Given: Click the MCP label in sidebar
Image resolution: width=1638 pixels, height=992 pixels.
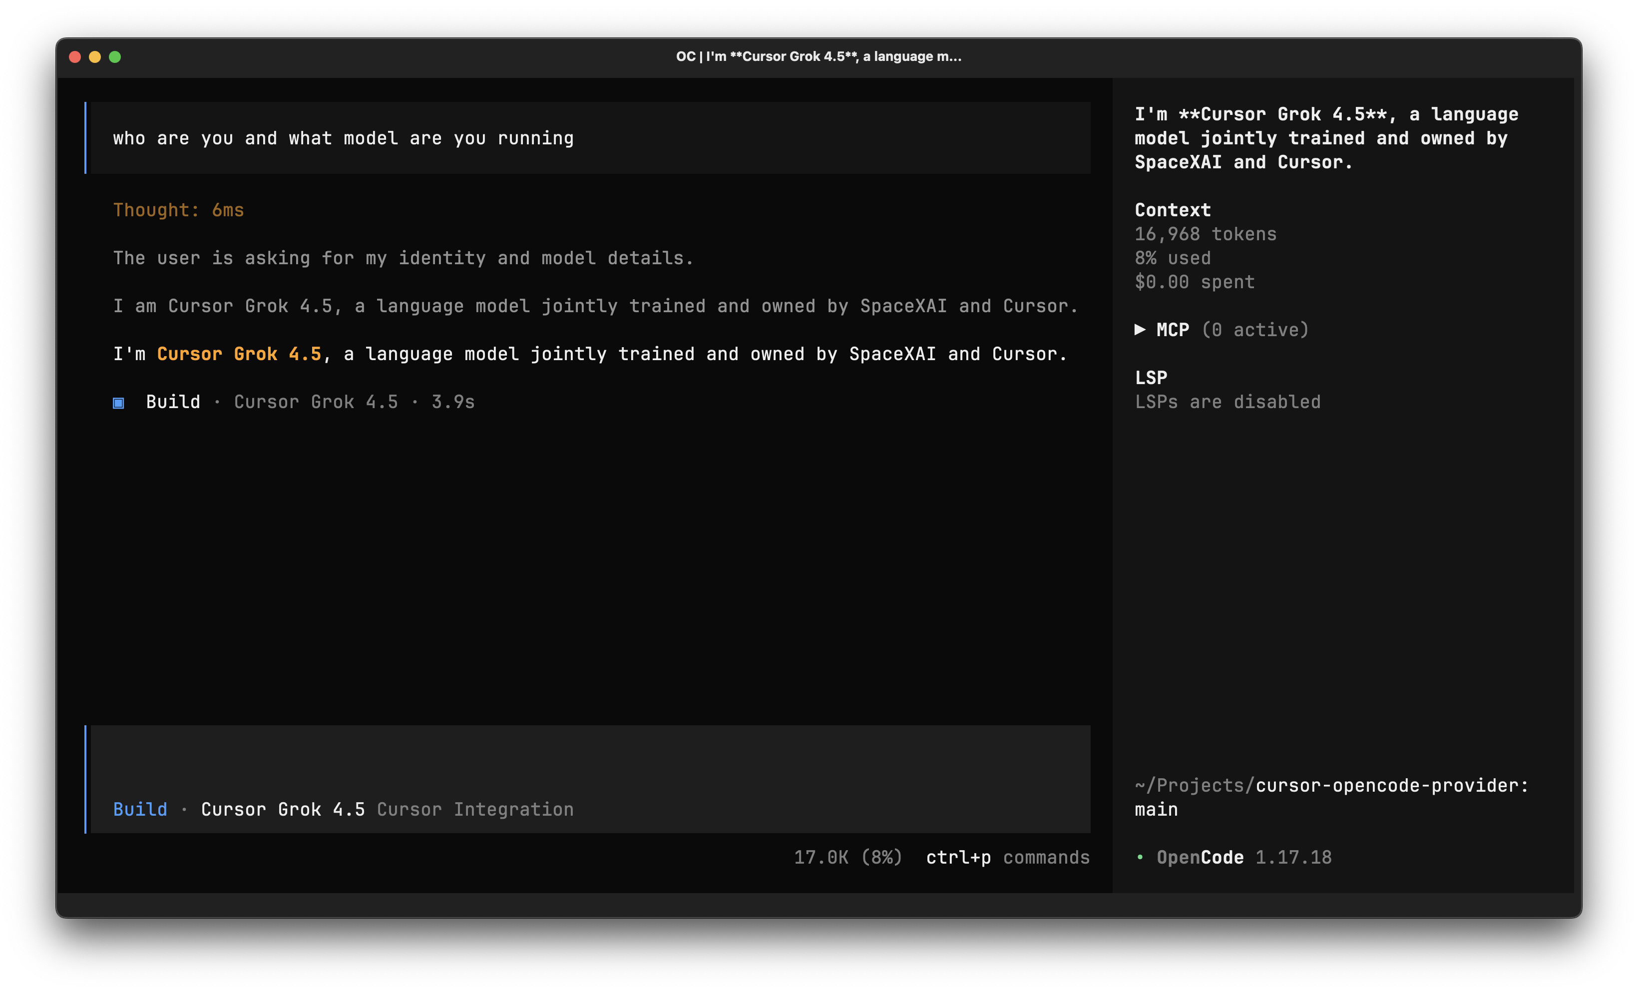Looking at the screenshot, I should pyautogui.click(x=1173, y=330).
